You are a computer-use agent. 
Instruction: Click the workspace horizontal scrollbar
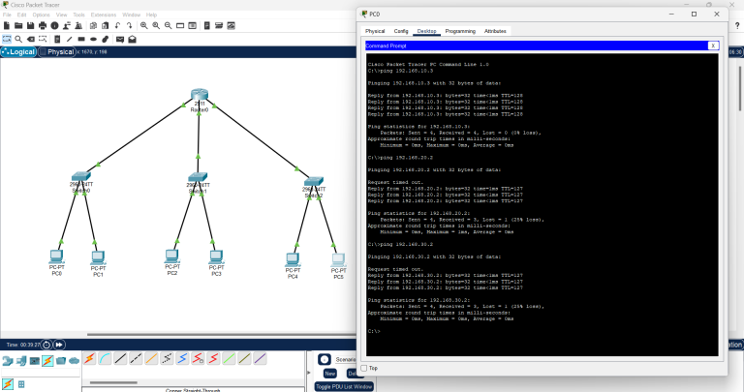(x=222, y=335)
